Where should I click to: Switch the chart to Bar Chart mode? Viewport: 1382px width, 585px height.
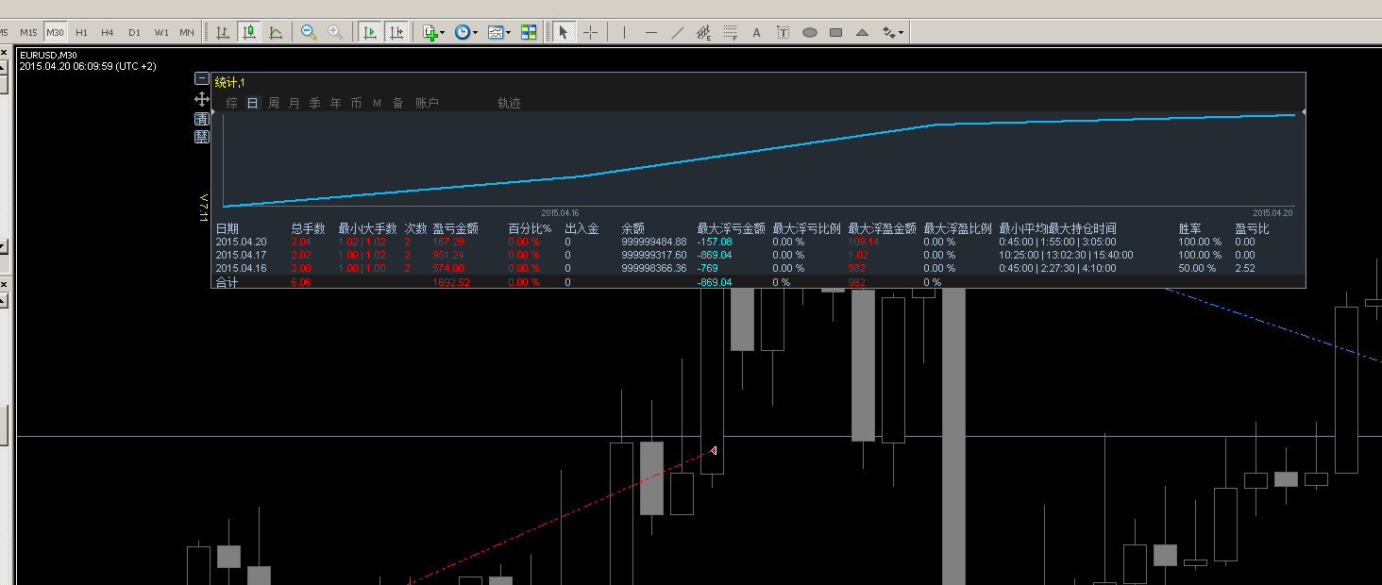223,32
